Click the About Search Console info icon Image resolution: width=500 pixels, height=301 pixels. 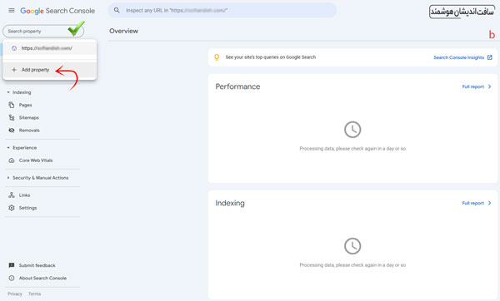tap(12, 278)
